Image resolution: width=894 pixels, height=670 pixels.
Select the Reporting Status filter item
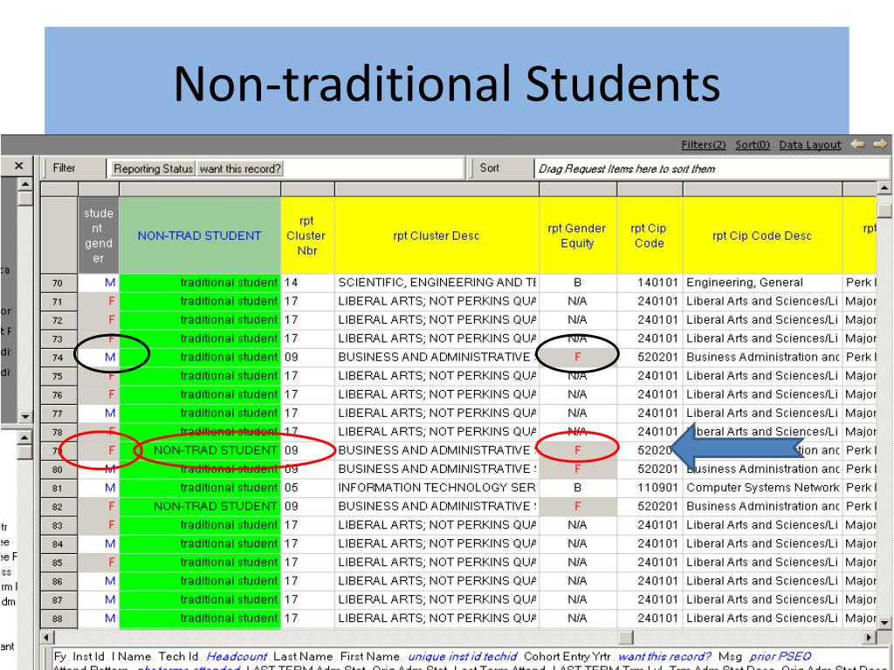(153, 168)
